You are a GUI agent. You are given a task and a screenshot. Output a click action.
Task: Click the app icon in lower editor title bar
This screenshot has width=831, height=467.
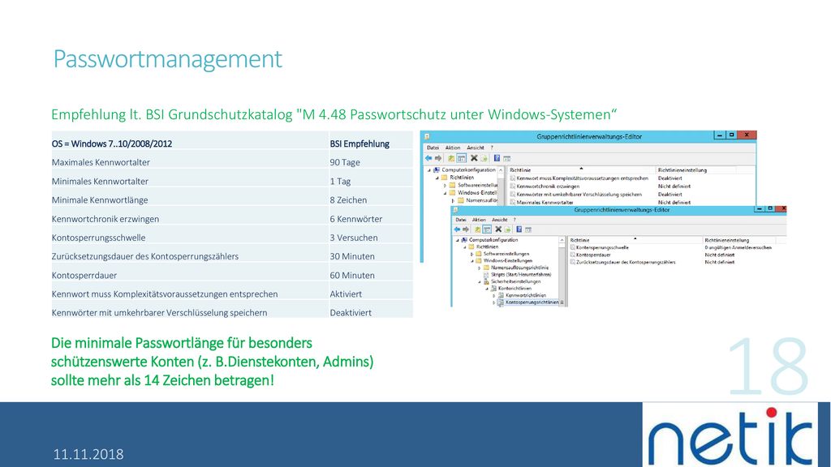455,210
